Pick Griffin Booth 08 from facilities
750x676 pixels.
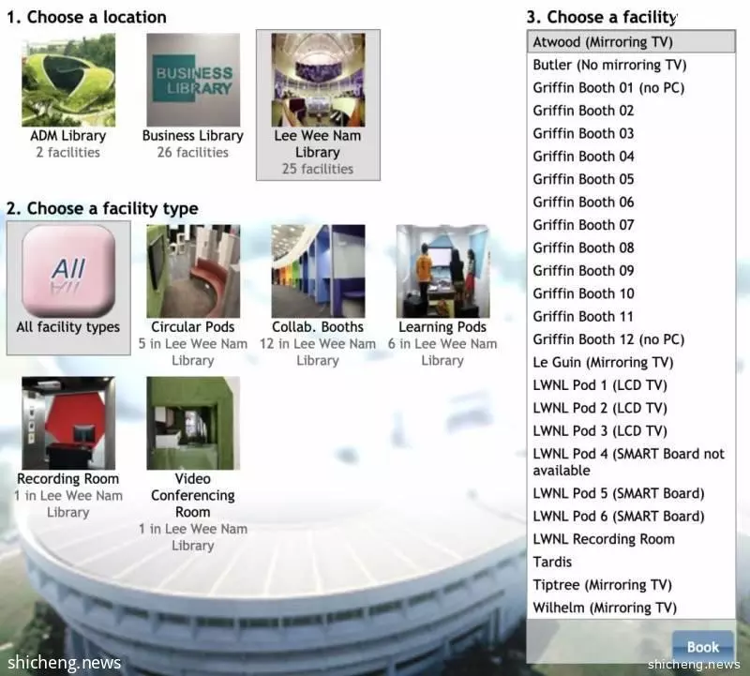coord(631,248)
